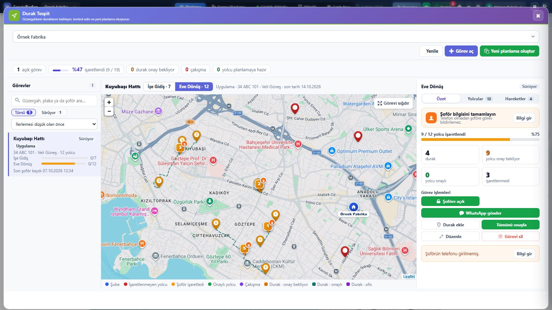This screenshot has height=310, width=552.
Task: Click red marker near Şht. Cahar Dudayev Cd.
Action: [295, 108]
